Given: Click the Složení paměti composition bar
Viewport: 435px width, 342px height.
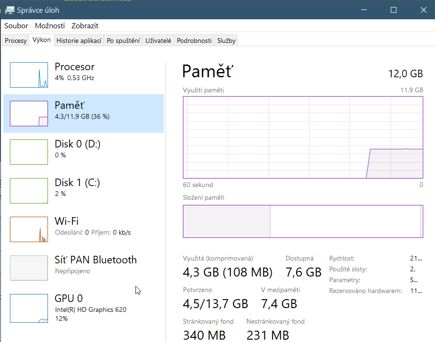Looking at the screenshot, I should [x=303, y=221].
